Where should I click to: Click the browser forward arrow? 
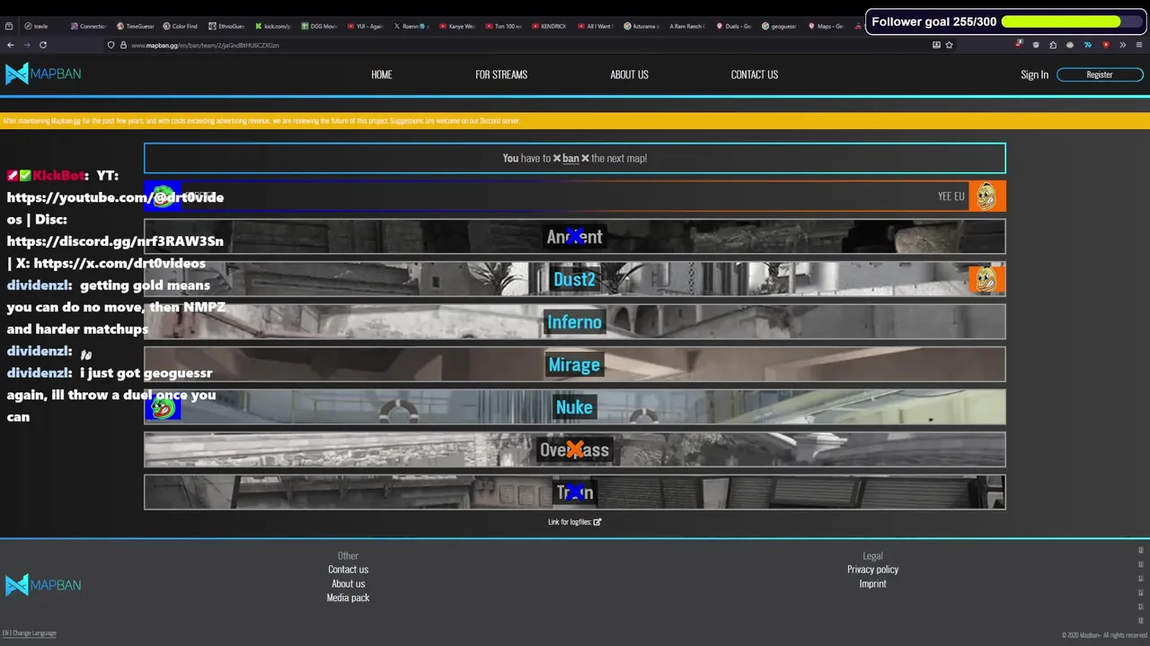click(x=26, y=45)
